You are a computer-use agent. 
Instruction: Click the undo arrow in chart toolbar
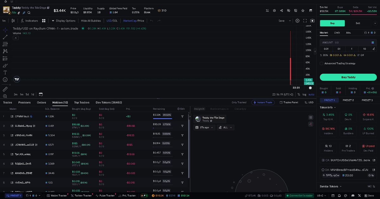pyautogui.click(x=151, y=21)
